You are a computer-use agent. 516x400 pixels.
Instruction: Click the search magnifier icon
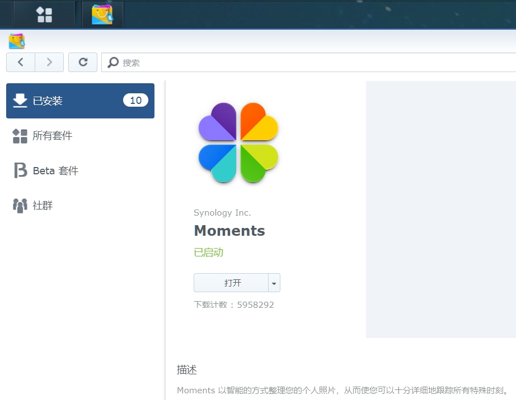(113, 62)
